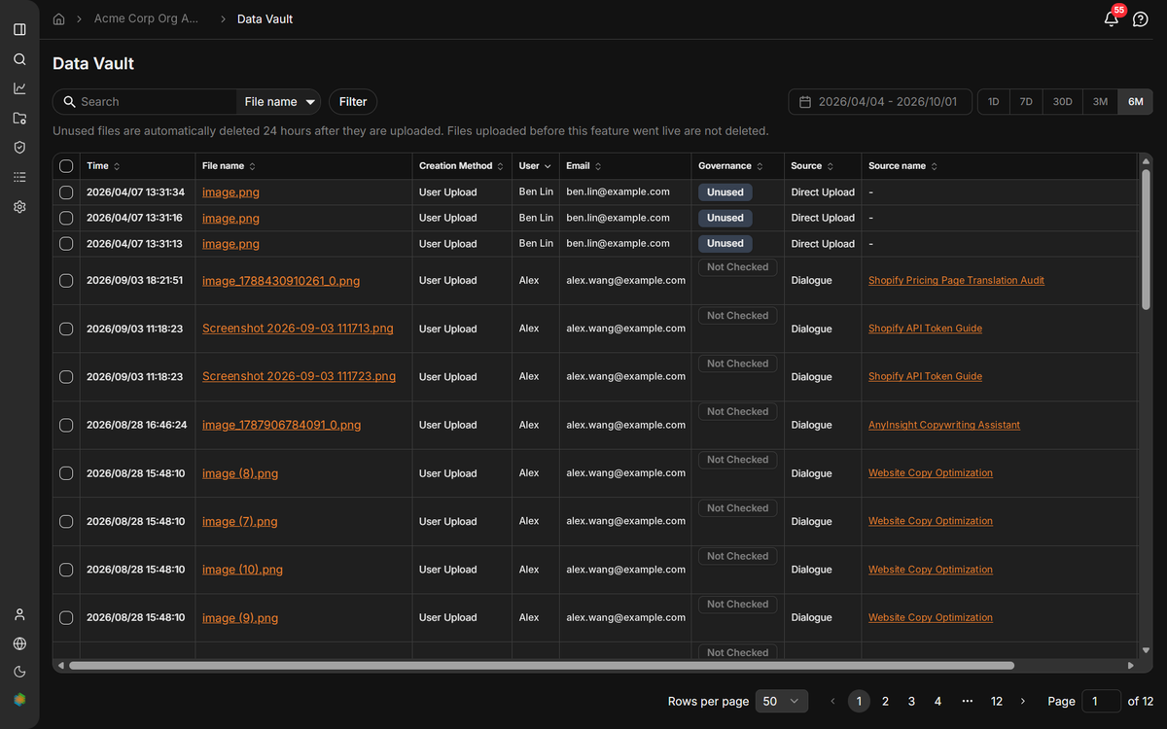Open the search icon in the sidebar
The height and width of the screenshot is (729, 1167).
click(x=19, y=59)
